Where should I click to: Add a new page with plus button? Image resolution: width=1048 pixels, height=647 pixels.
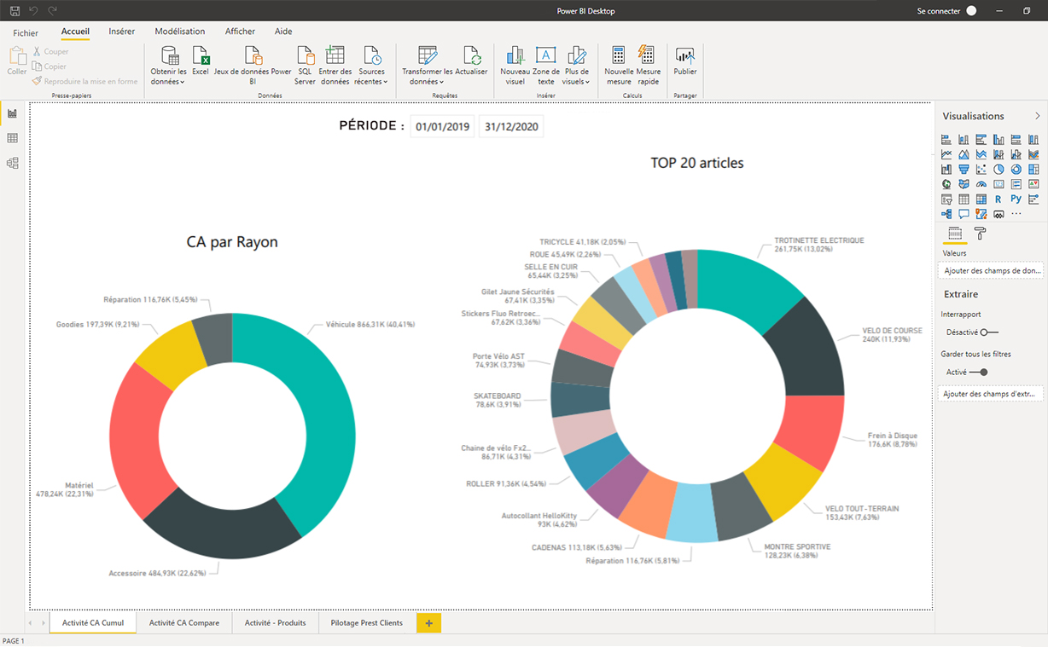coord(428,623)
